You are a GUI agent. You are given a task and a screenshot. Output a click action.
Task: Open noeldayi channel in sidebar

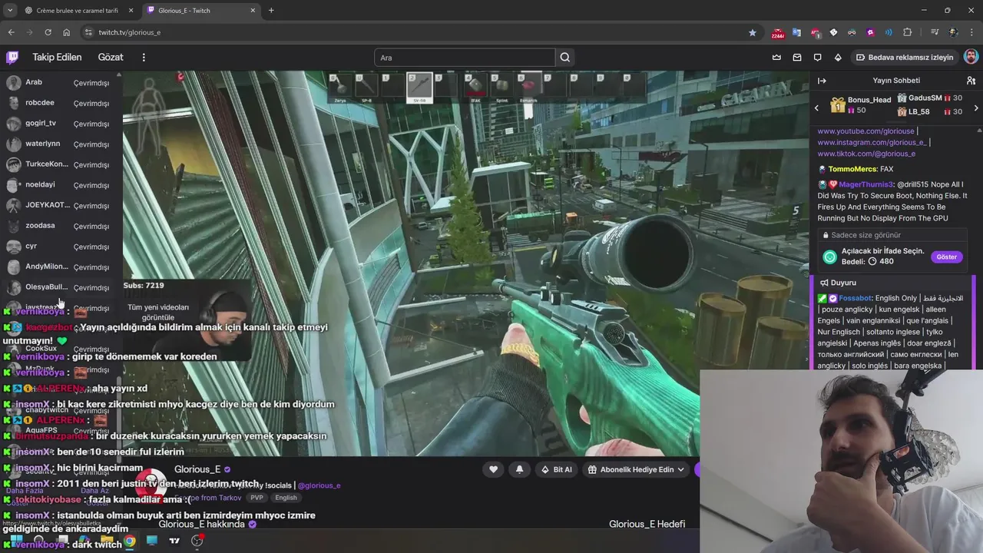61,185
